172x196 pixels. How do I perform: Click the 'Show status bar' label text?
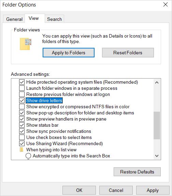coord(42,125)
